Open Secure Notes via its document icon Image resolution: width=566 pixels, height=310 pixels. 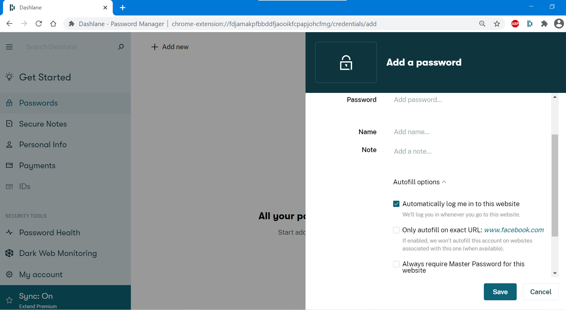pyautogui.click(x=9, y=124)
